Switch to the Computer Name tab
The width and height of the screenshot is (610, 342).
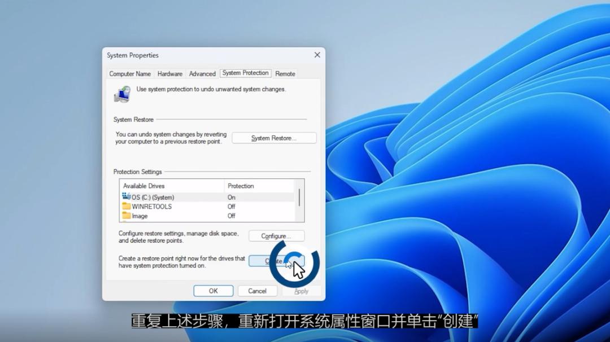click(130, 73)
